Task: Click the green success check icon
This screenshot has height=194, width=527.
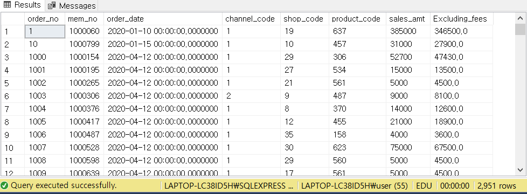Action: 4,185
